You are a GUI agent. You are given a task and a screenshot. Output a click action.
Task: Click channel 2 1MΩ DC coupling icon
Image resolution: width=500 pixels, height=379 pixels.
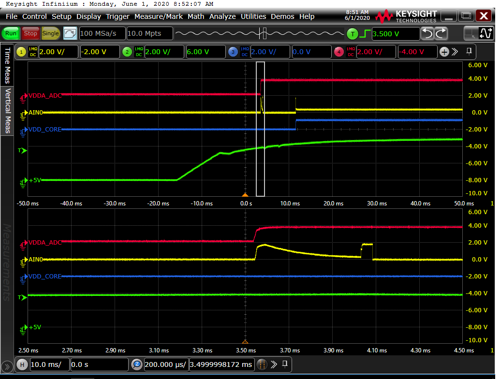[x=139, y=52]
